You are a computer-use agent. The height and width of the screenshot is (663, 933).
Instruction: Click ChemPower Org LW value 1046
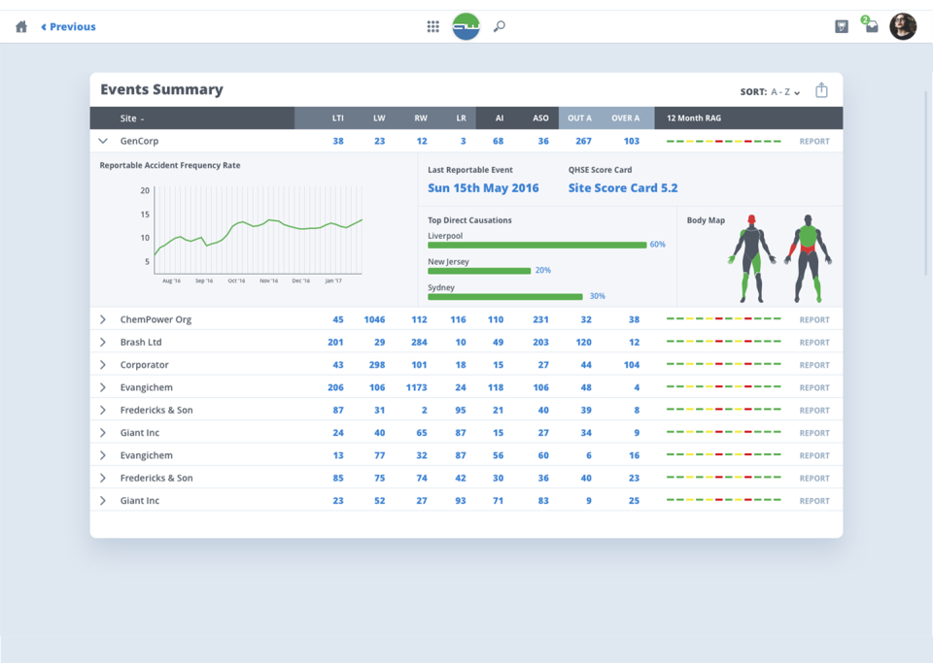(x=374, y=319)
